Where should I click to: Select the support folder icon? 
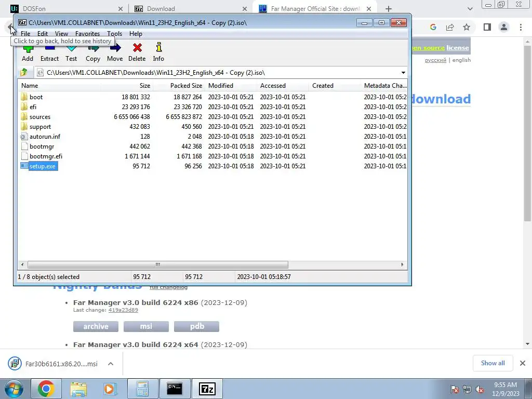[x=24, y=126]
